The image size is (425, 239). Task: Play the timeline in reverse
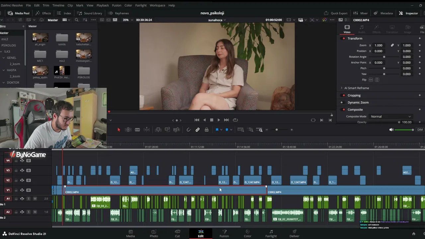tap(205, 120)
